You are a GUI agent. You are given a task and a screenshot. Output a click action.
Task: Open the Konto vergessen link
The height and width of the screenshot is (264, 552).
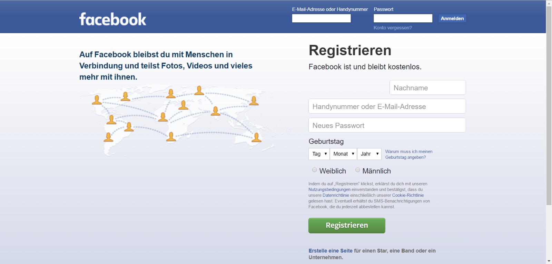tap(393, 28)
